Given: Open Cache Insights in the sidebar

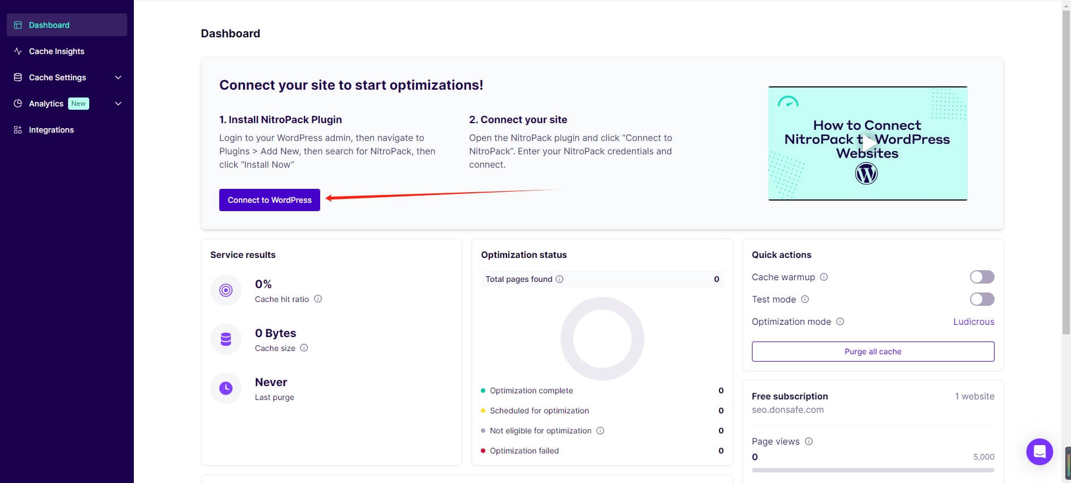Looking at the screenshot, I should coord(56,51).
